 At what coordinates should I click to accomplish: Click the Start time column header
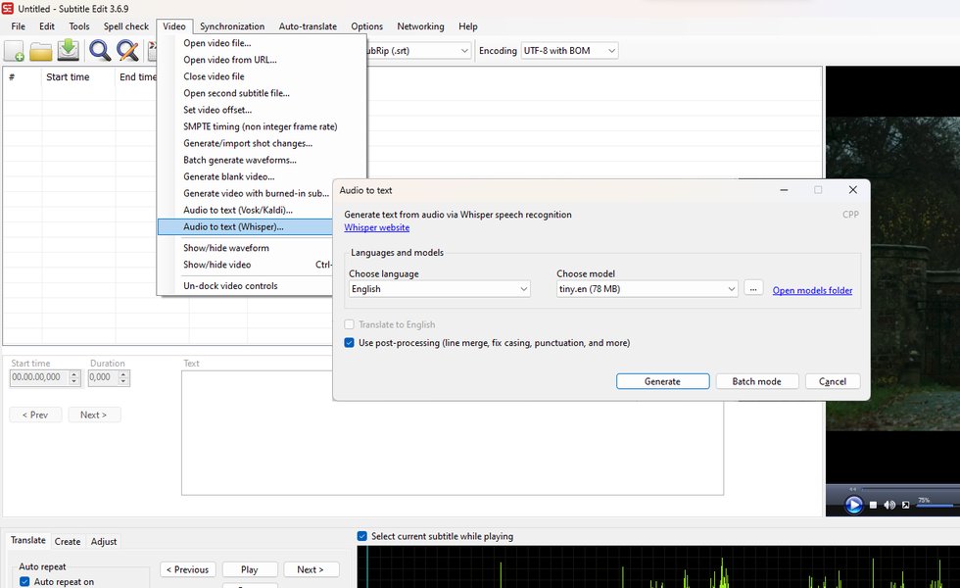pos(78,77)
